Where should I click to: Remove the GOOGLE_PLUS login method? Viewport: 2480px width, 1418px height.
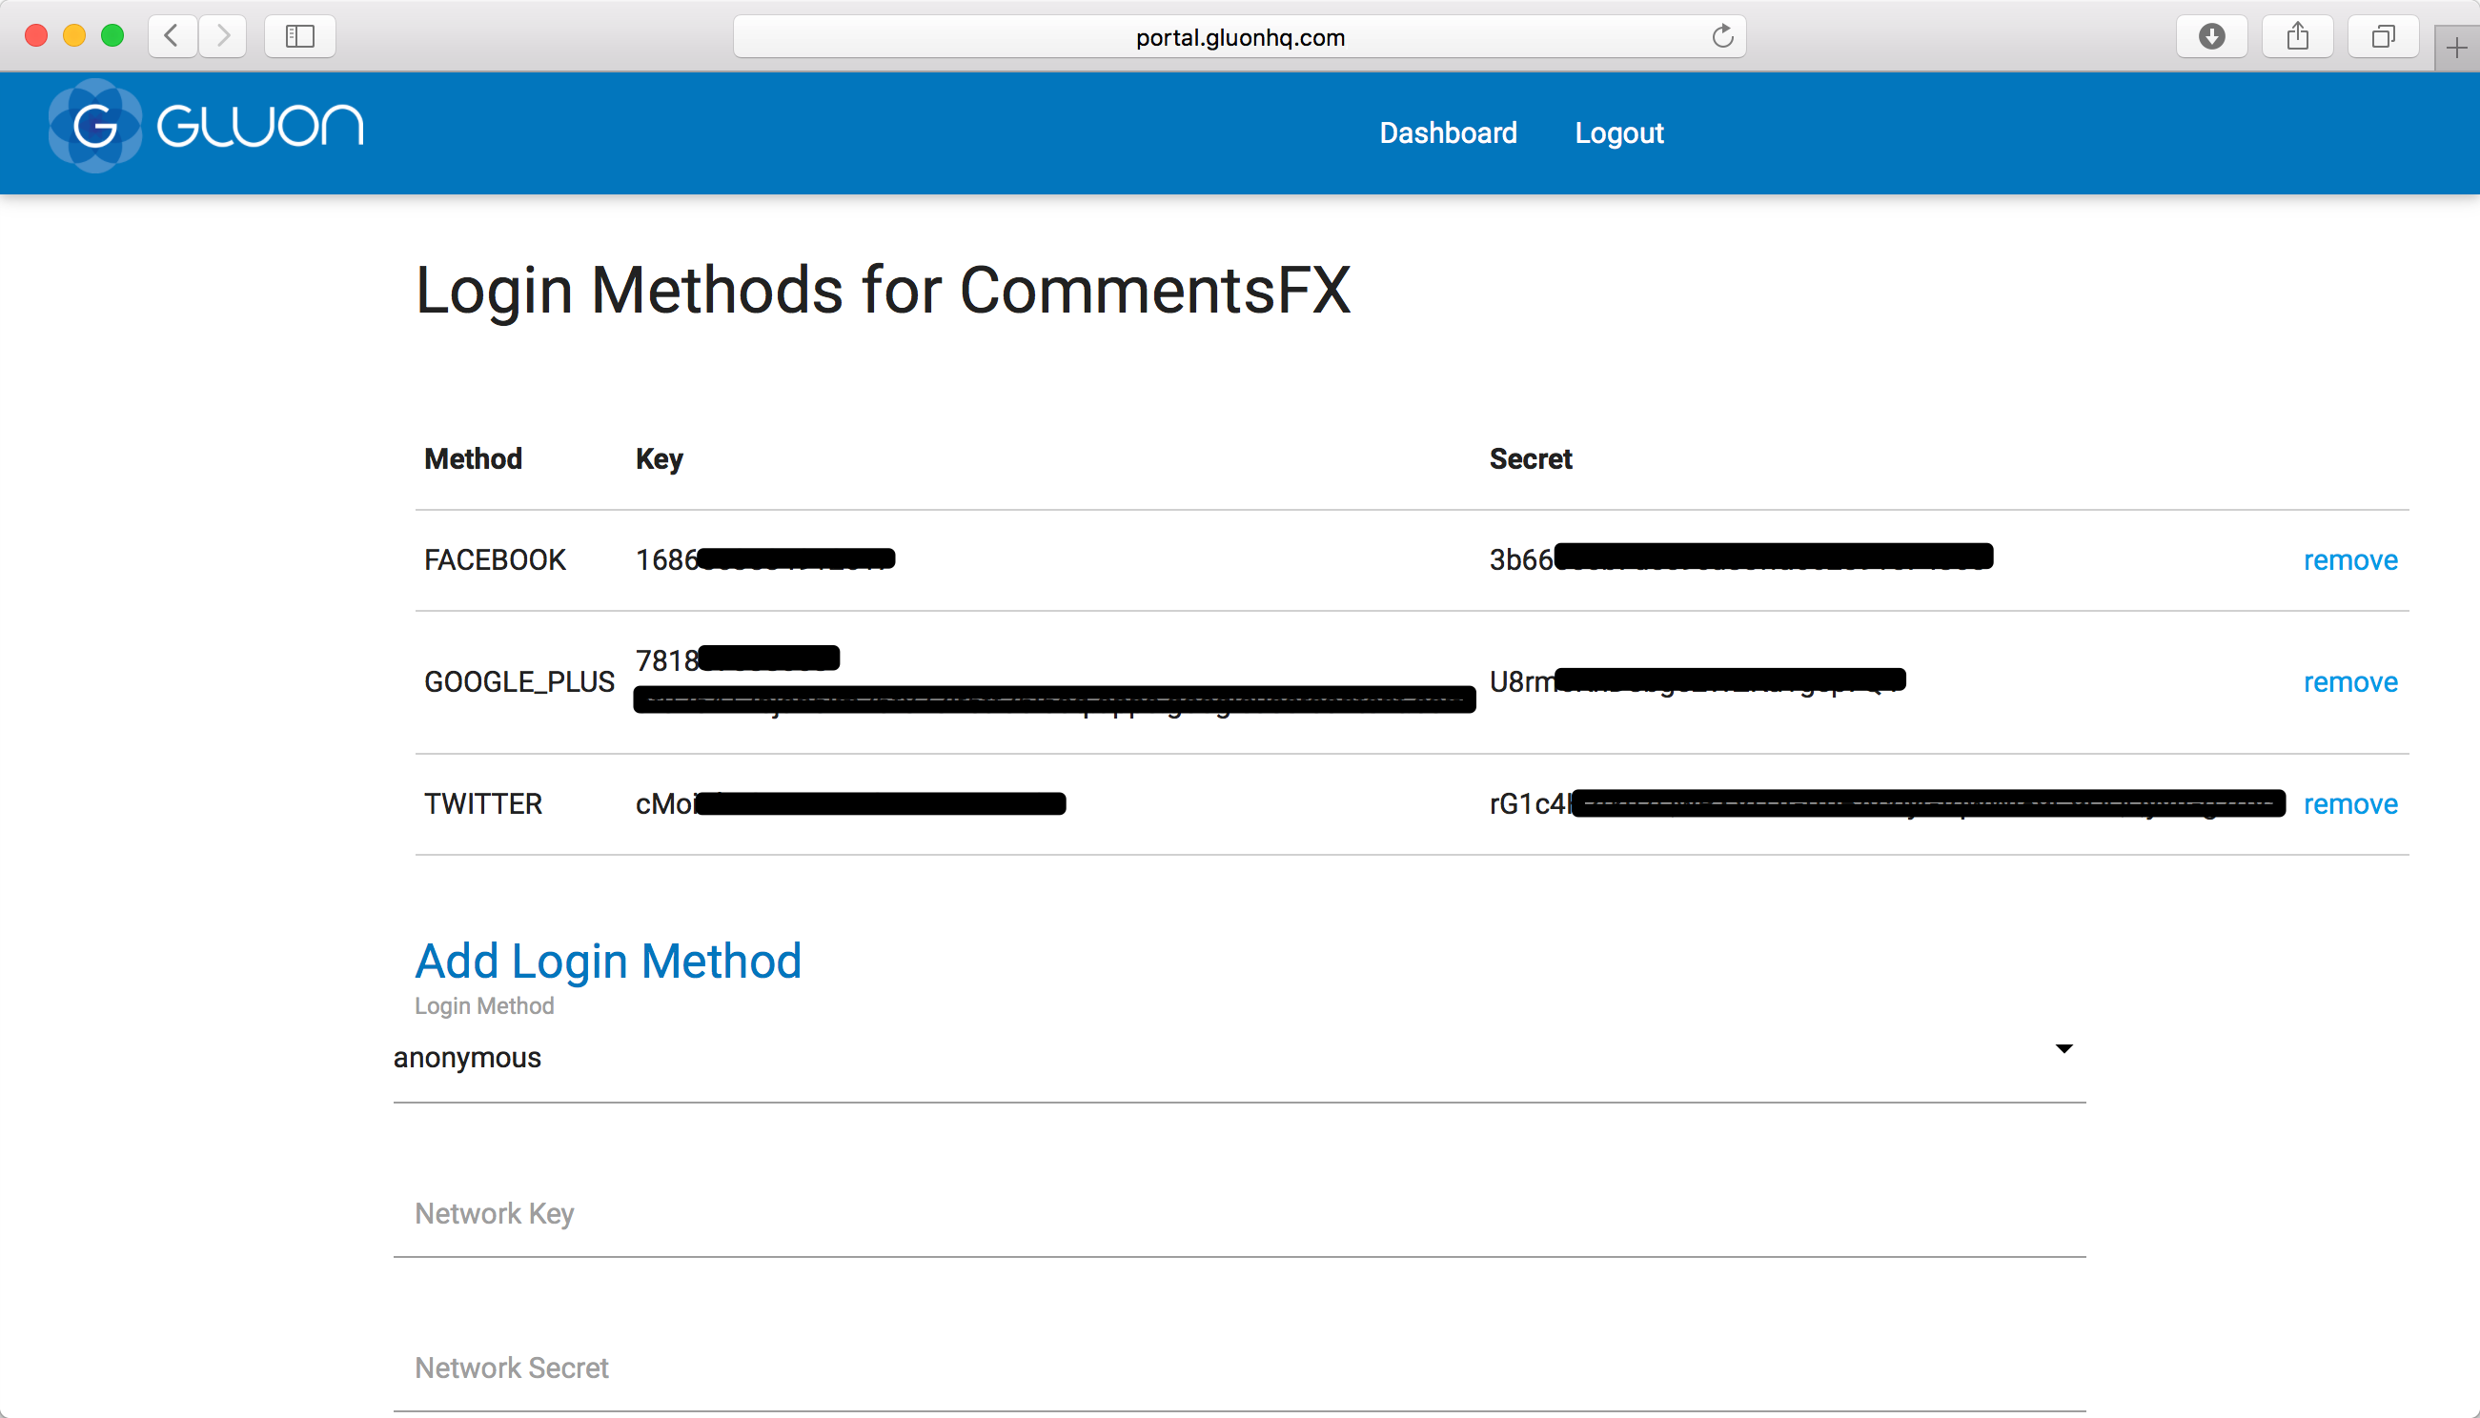(x=2349, y=681)
